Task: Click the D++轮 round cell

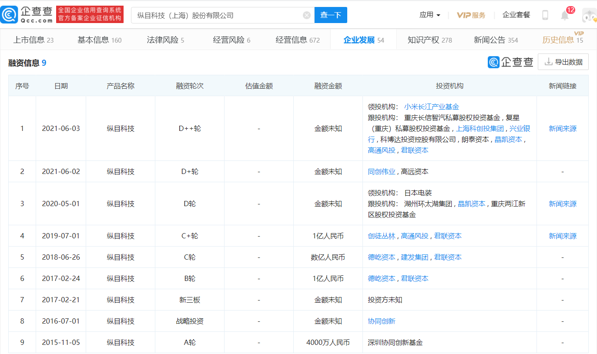Action: [190, 128]
